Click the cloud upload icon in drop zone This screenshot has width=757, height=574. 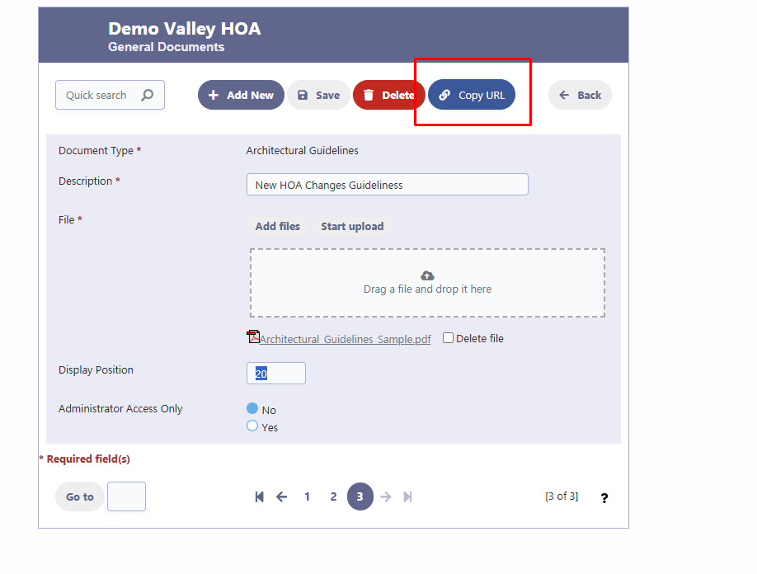coord(427,275)
